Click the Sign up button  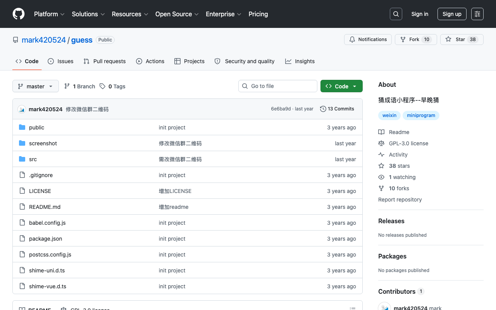(x=452, y=14)
